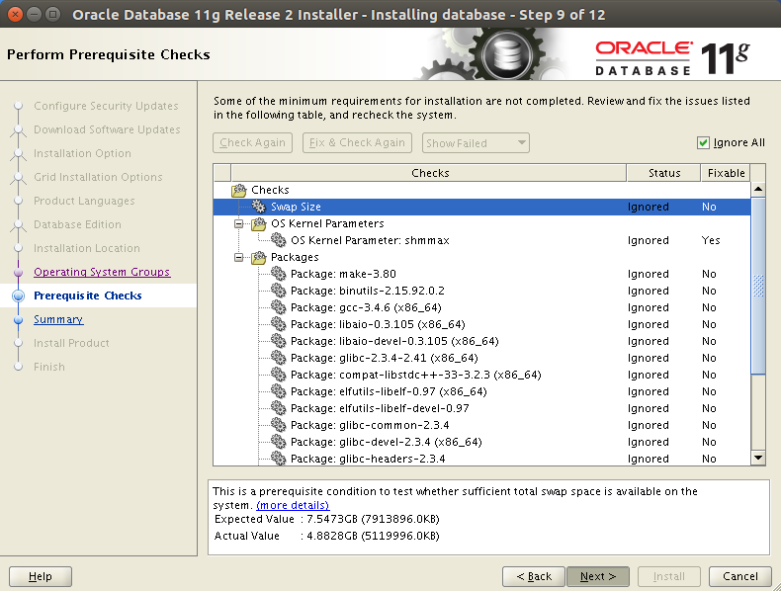
Task: Click the checks list scrollbar thumb
Action: 758,286
